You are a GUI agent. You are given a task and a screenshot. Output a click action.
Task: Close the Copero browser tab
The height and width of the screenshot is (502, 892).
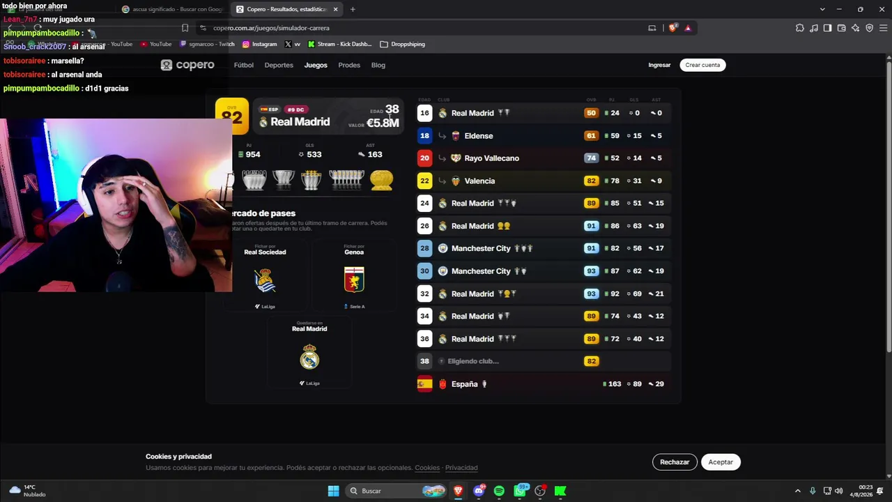335,9
